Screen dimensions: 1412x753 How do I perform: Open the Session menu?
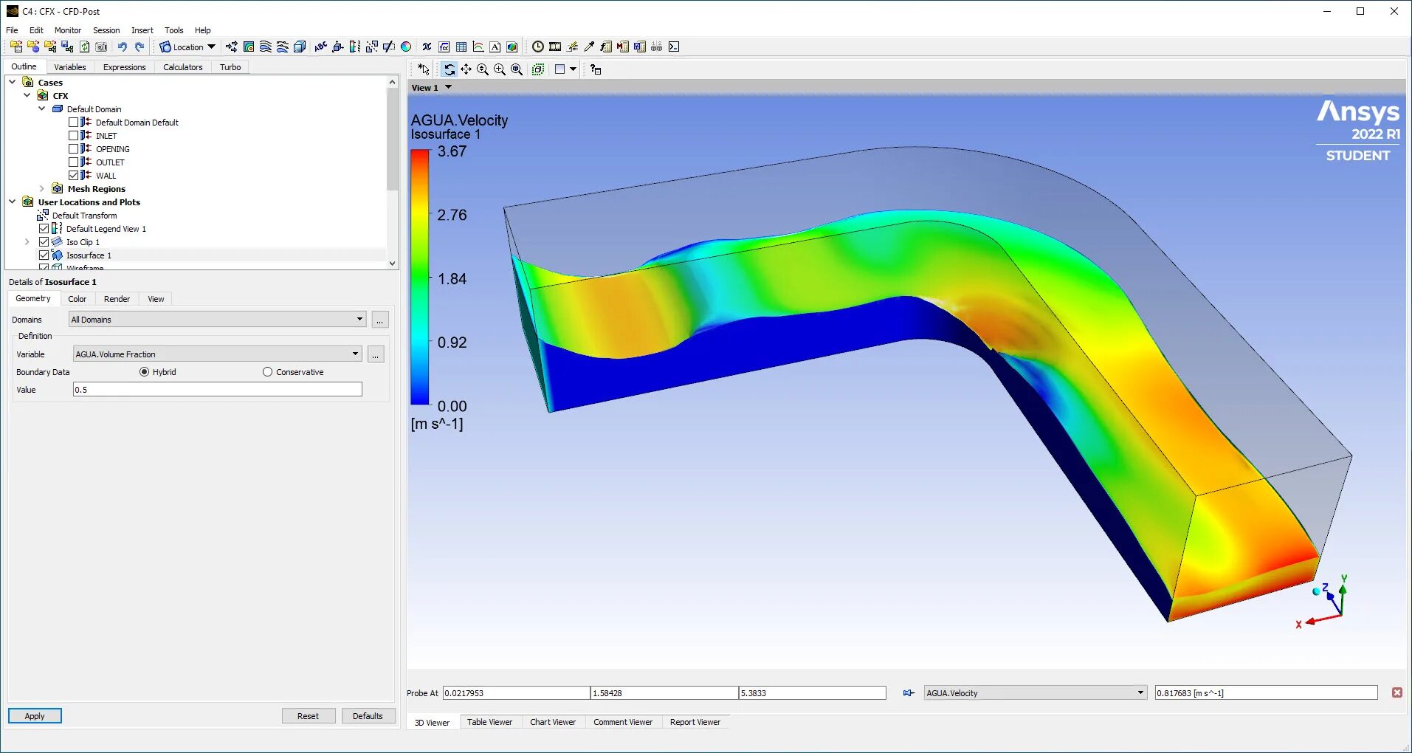106,30
